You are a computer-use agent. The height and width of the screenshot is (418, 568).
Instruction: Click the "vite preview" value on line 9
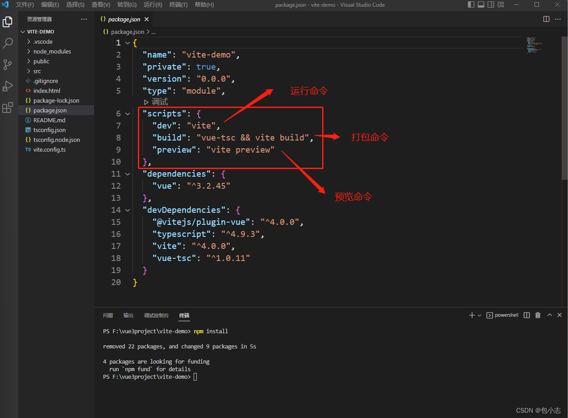(x=240, y=150)
